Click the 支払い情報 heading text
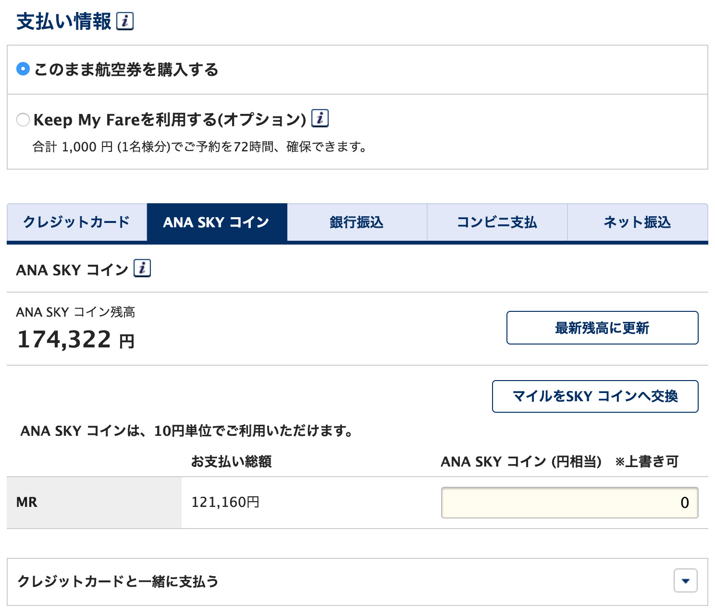The height and width of the screenshot is (616, 715). (63, 22)
